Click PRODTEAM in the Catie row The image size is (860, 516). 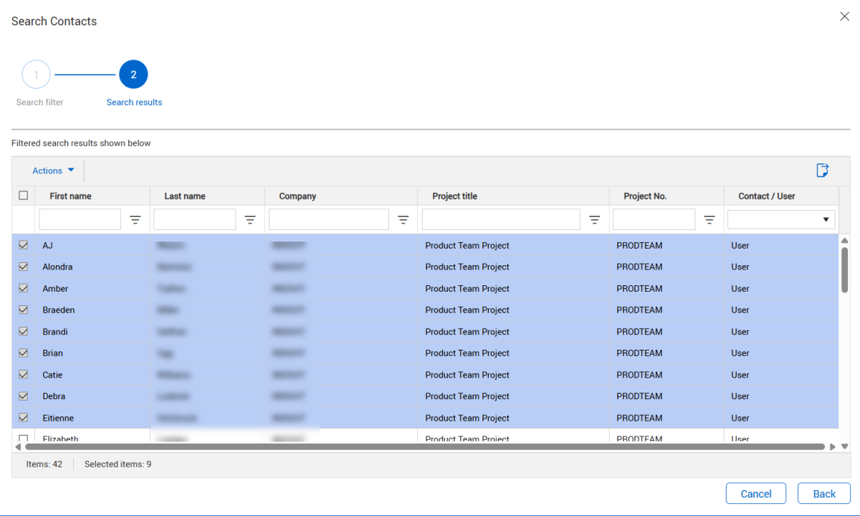point(639,374)
